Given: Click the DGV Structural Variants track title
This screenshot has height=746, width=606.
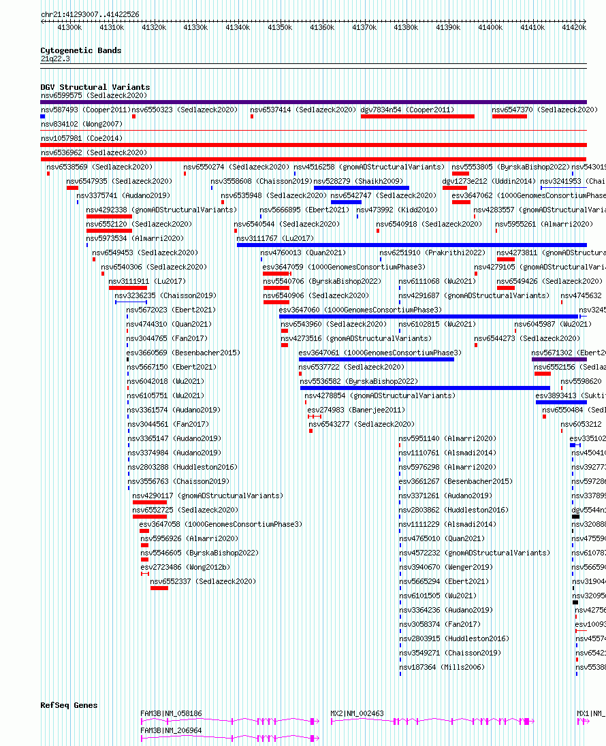Looking at the screenshot, I should click(95, 87).
